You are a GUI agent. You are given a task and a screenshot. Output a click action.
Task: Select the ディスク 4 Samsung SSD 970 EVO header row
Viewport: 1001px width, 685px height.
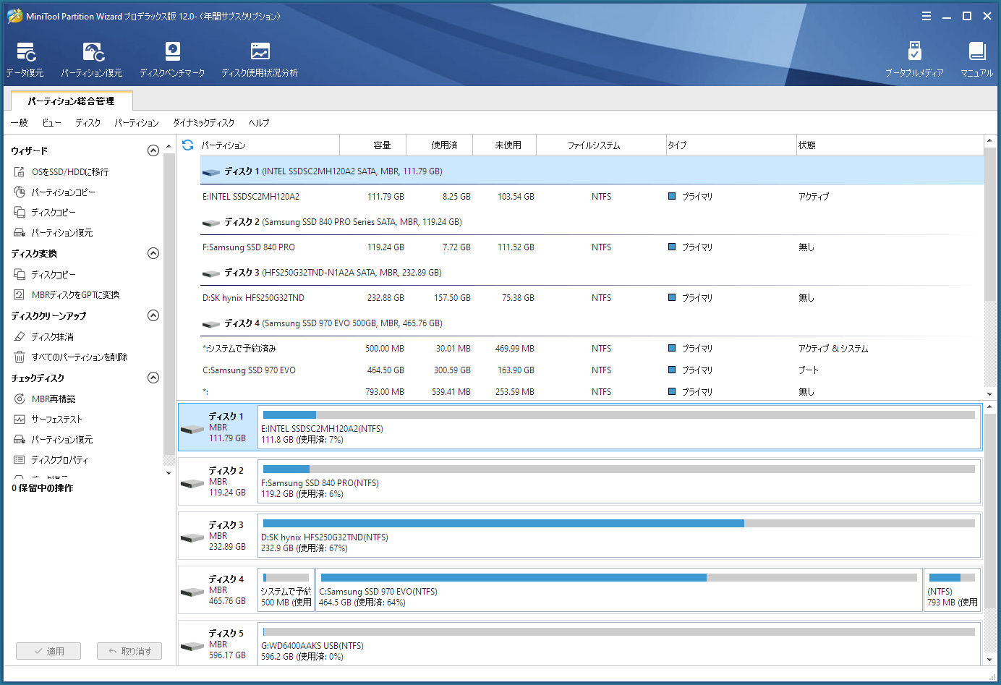click(x=592, y=323)
